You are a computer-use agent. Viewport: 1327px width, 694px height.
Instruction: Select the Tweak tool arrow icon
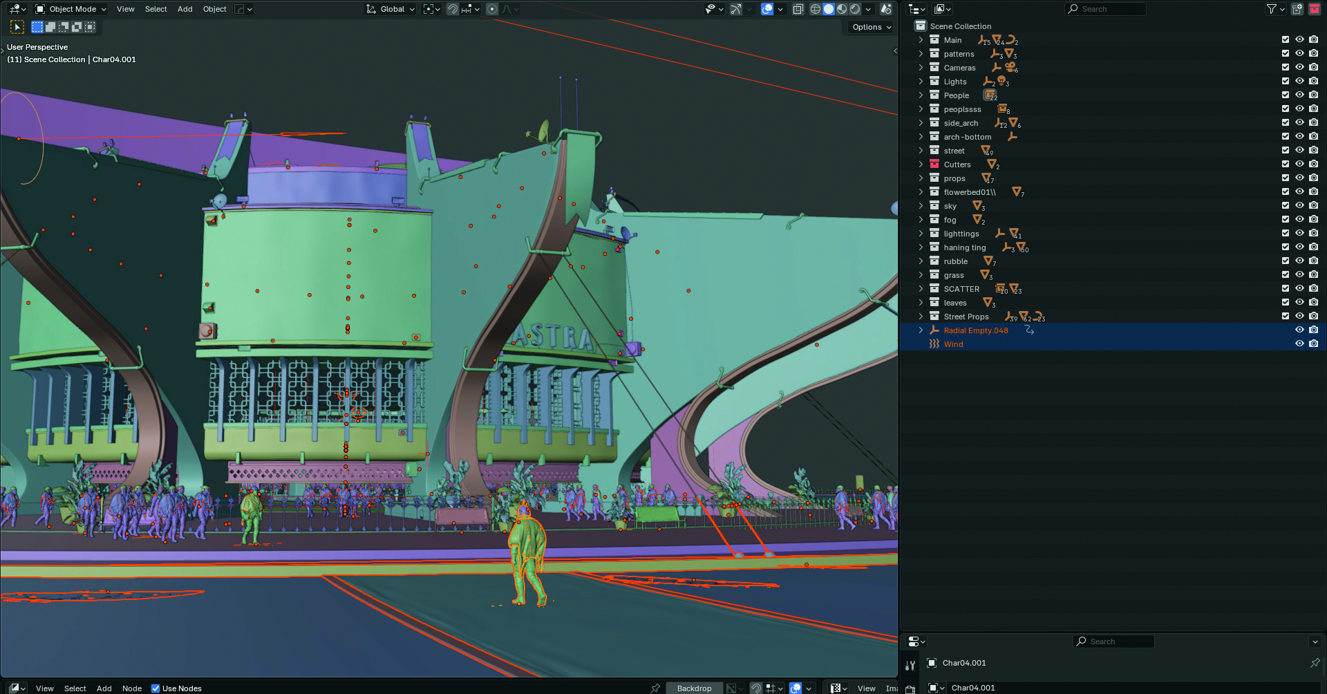click(17, 27)
